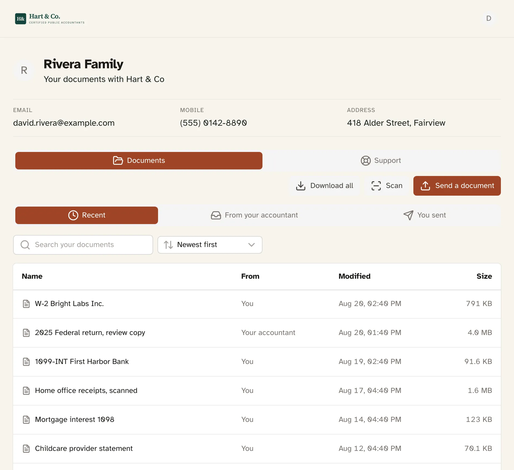This screenshot has width=514, height=470.
Task: Open Childcare provider statement
Action: tap(84, 449)
